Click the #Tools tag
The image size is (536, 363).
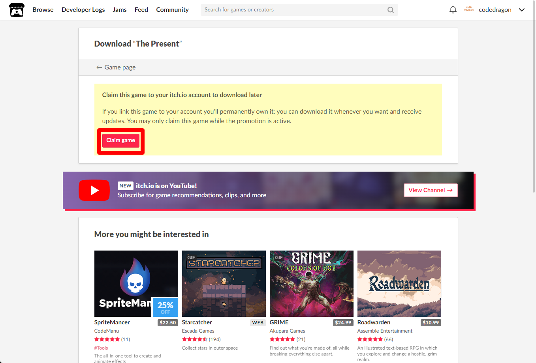[x=101, y=348]
